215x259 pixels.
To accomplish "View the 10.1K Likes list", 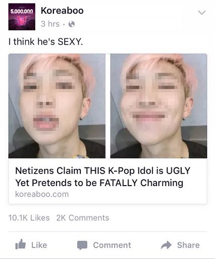I will tap(29, 218).
